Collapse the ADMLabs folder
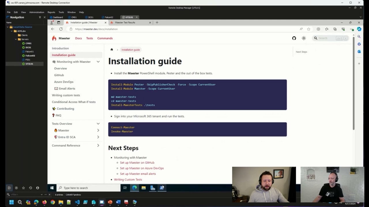Image resolution: width=369 pixels, height=207 pixels. 12,31
